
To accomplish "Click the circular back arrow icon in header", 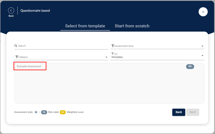I will click(11, 11).
